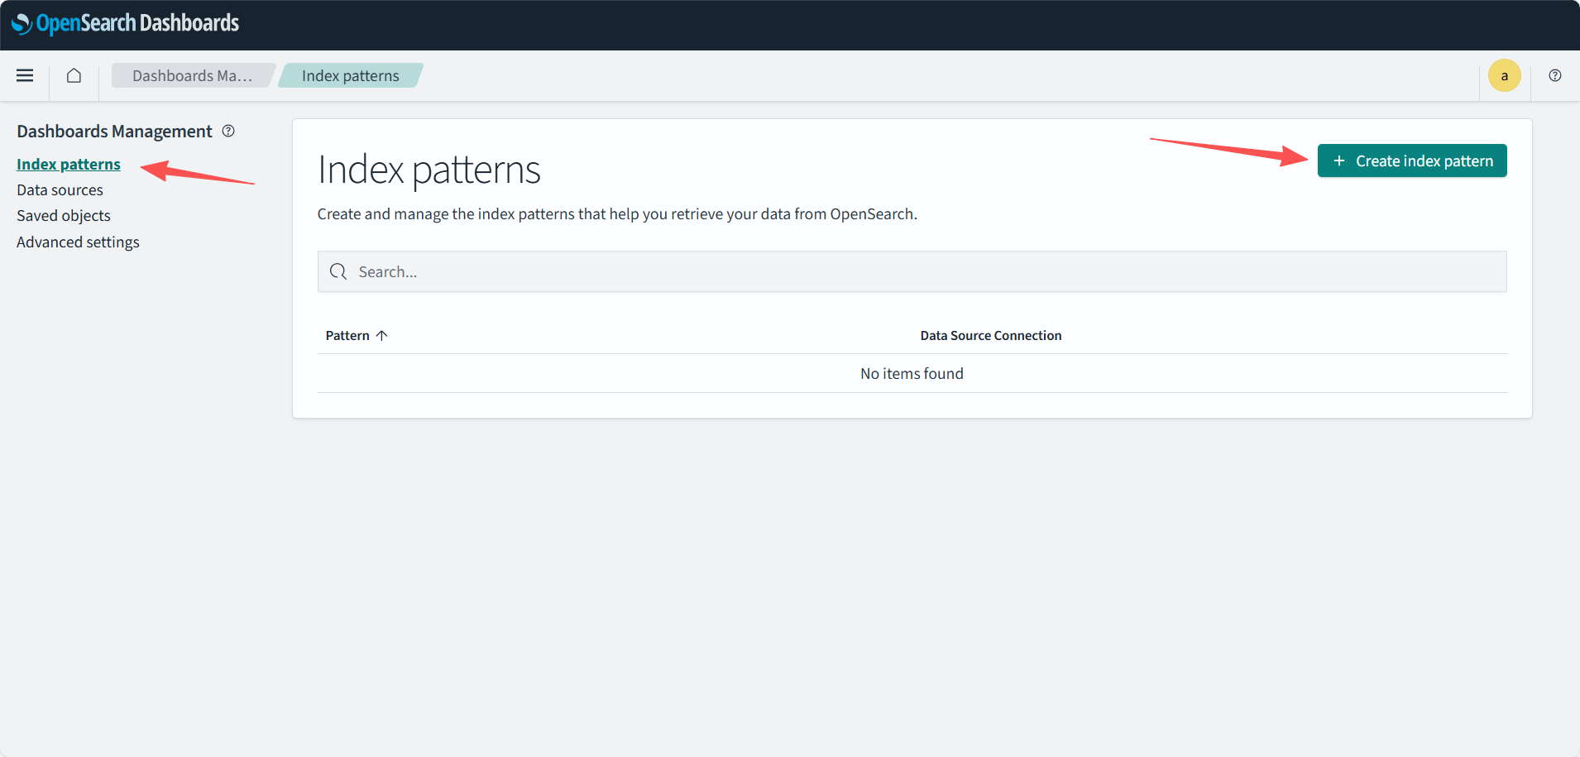Open Index patterns in sidebar
This screenshot has height=757, width=1580.
coord(69,164)
